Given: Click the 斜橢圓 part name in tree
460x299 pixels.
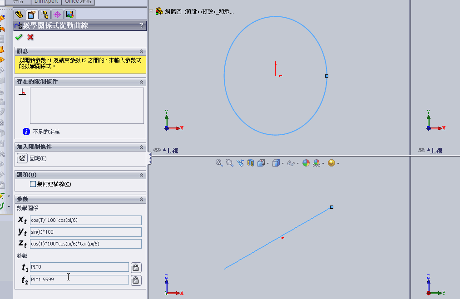Looking at the screenshot, I should 173,12.
